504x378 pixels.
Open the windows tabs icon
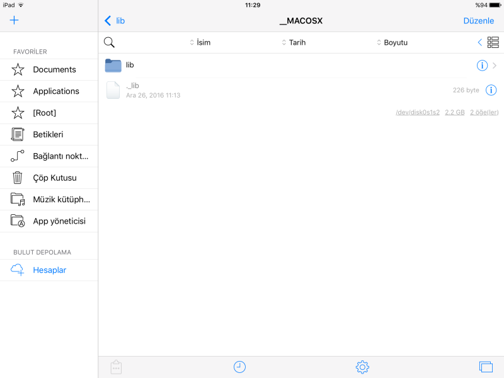pyautogui.click(x=485, y=367)
